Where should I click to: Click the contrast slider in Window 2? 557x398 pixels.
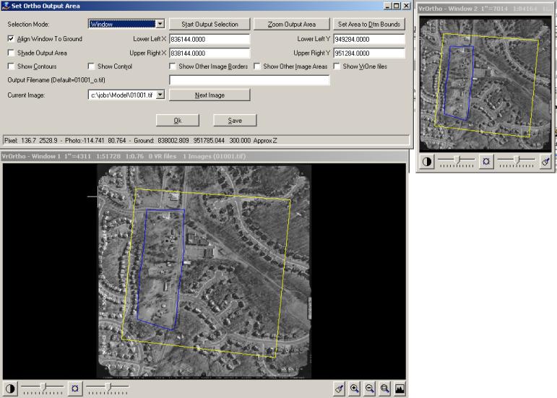(457, 162)
